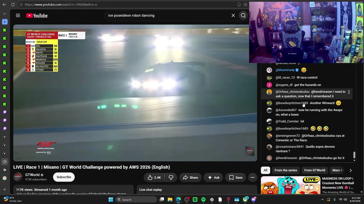364x204 pixels.
Task: Open the Windows Start menu
Action: tap(111, 200)
